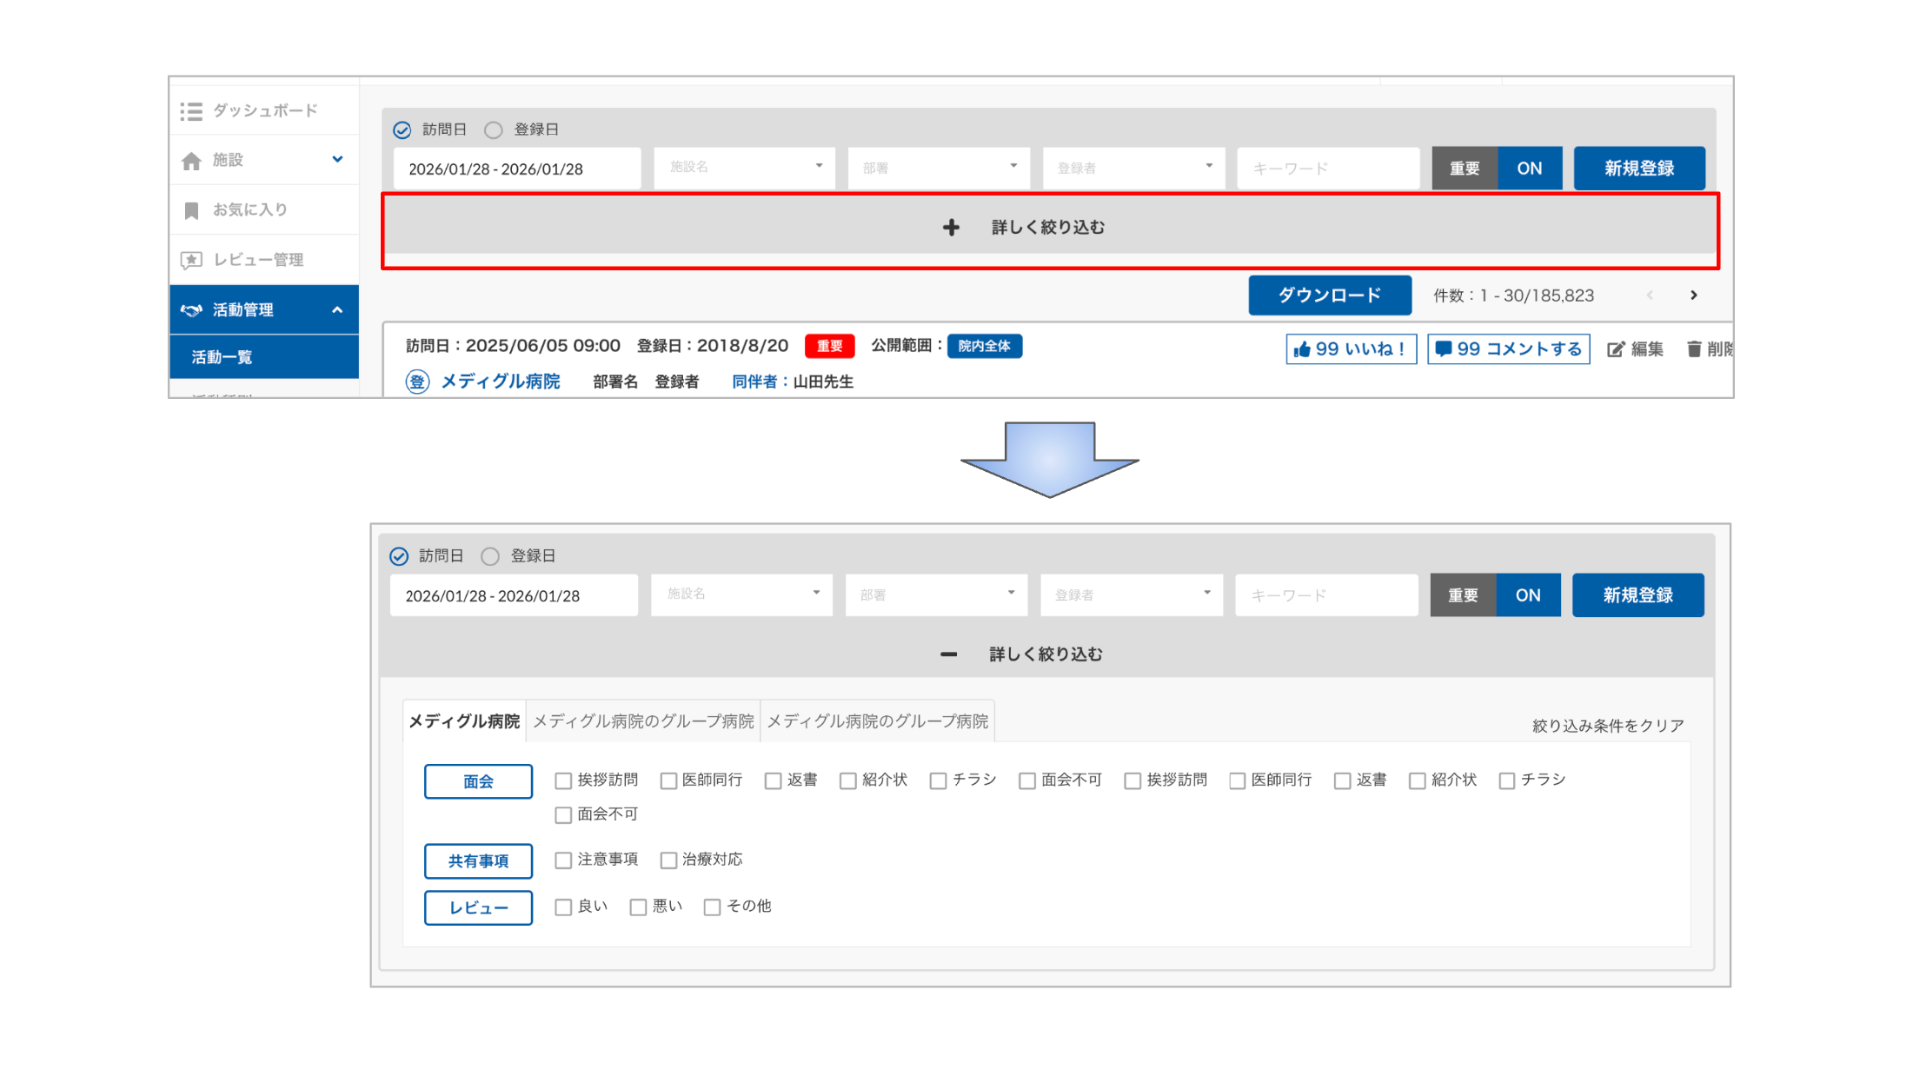Click the 削除 trash icon
The image size is (1913, 1070).
[x=1695, y=349]
